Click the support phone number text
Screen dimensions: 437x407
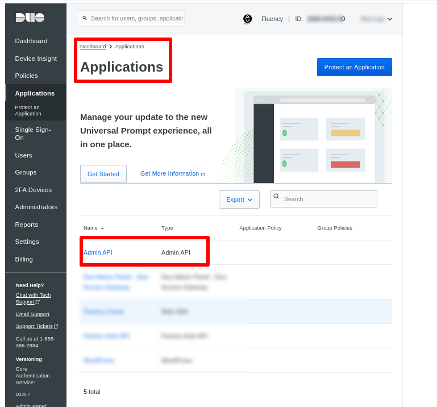(35, 342)
